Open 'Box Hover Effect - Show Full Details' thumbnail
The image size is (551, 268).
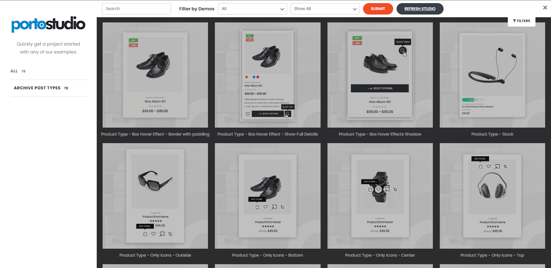click(268, 75)
